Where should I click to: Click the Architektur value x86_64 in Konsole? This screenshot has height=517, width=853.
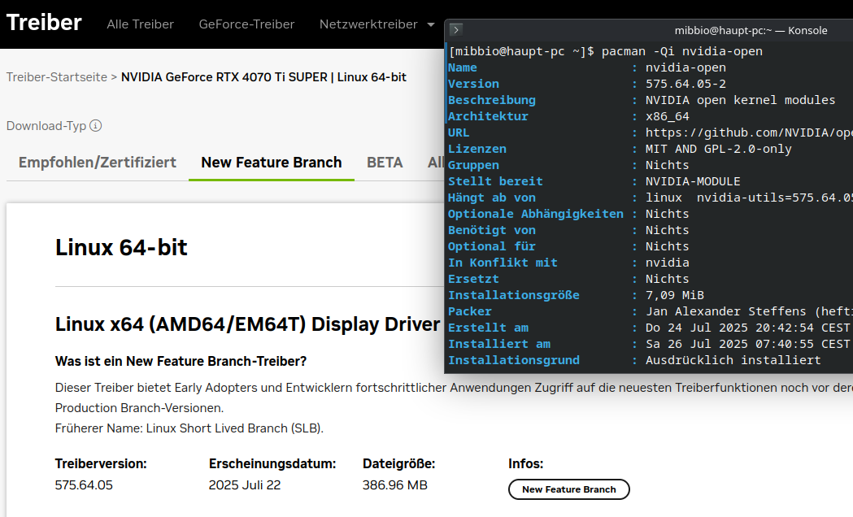668,116
